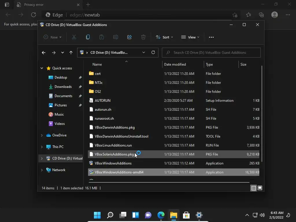Open the New dropdown in Explorer

[x=53, y=37]
